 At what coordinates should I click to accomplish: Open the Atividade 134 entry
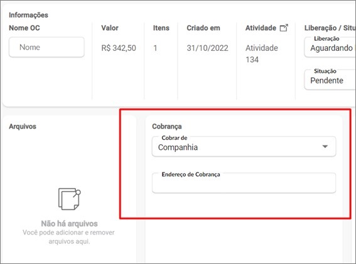(262, 54)
